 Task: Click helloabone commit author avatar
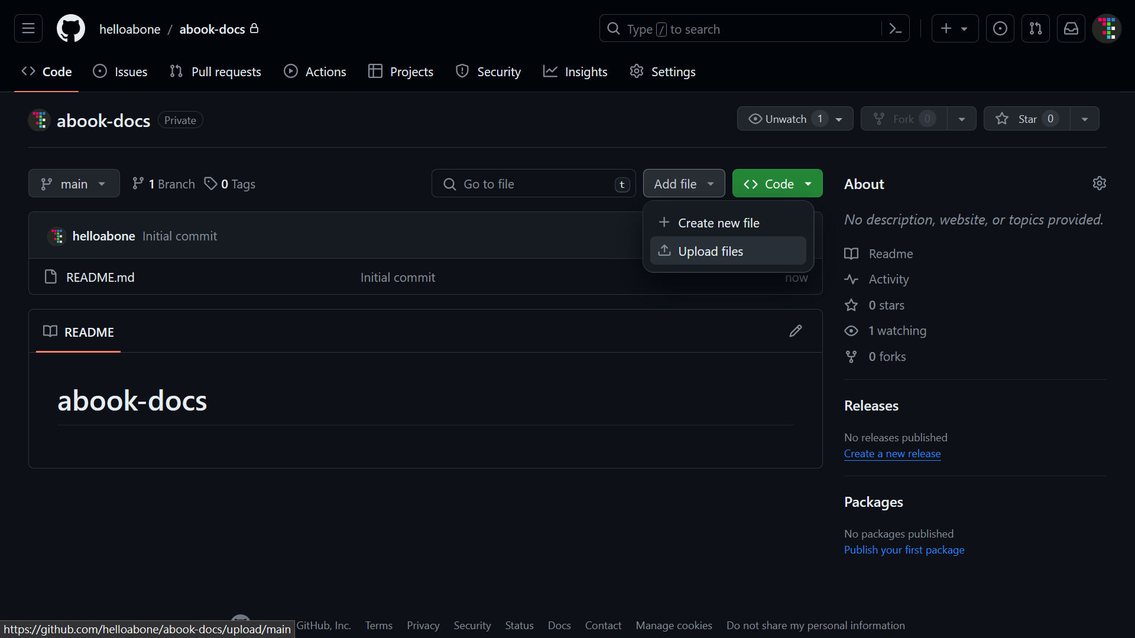(x=57, y=236)
